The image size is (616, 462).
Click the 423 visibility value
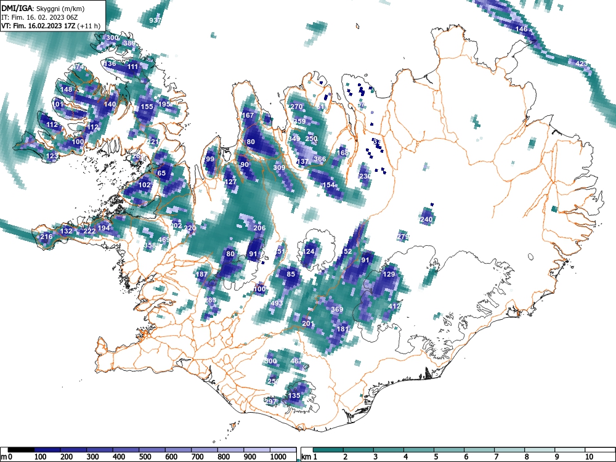point(582,63)
